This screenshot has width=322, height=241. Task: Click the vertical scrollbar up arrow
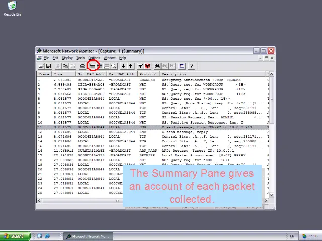[272, 74]
